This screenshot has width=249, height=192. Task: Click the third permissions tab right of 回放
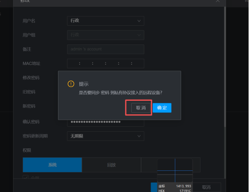coord(170,165)
